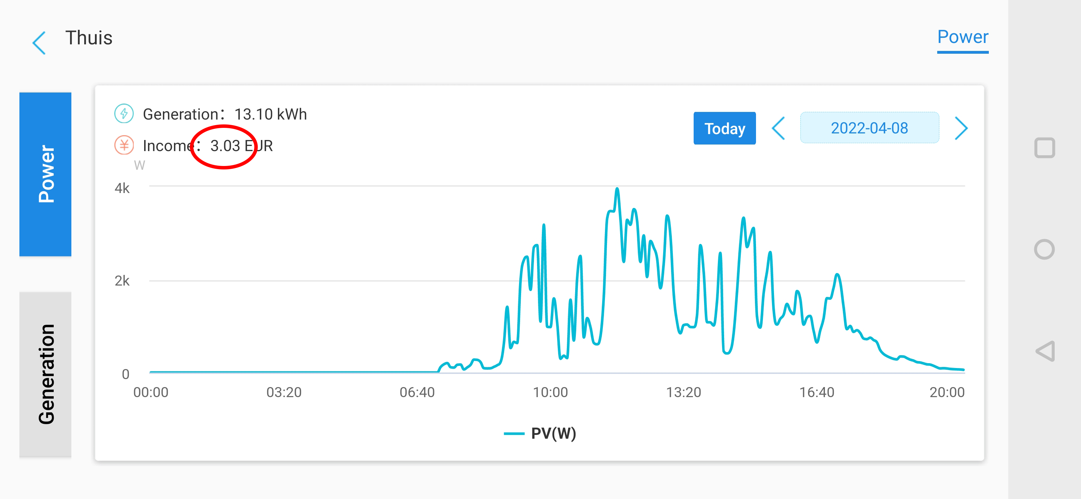1081x499 pixels.
Task: Toggle the PV(W) legend series
Action: [x=553, y=433]
